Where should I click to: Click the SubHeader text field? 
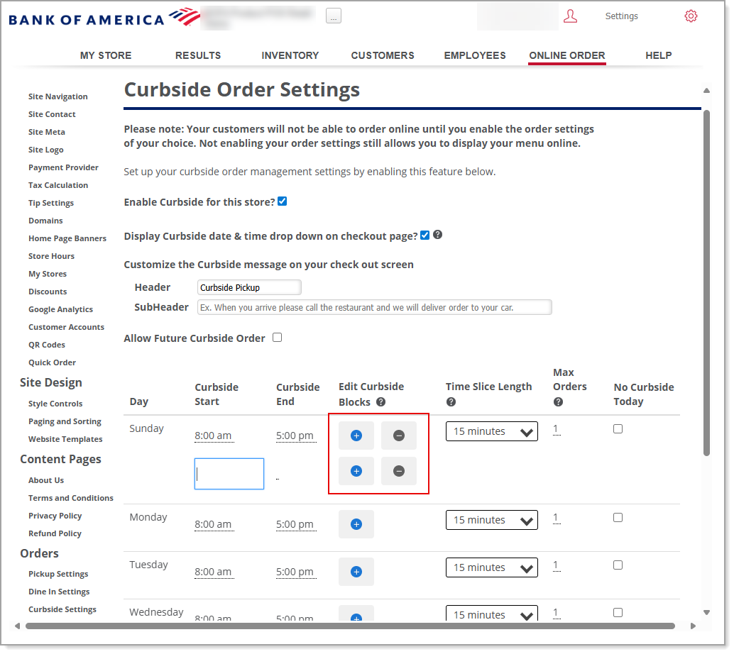coord(374,307)
